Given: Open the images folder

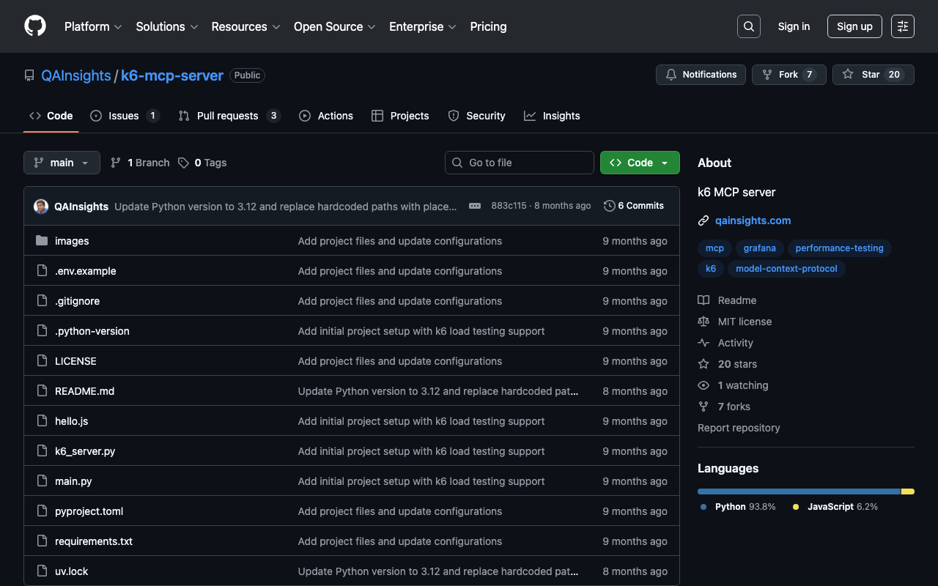Looking at the screenshot, I should 72,241.
